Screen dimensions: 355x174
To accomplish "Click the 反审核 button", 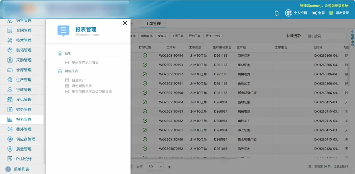I will point(162,36).
